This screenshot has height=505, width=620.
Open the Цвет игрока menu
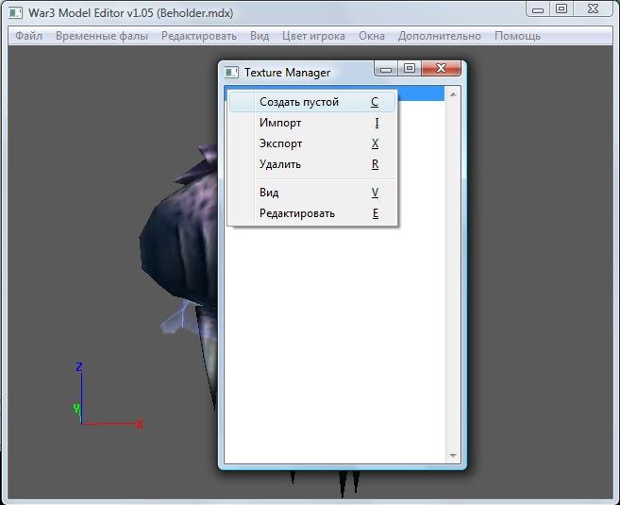click(x=313, y=36)
